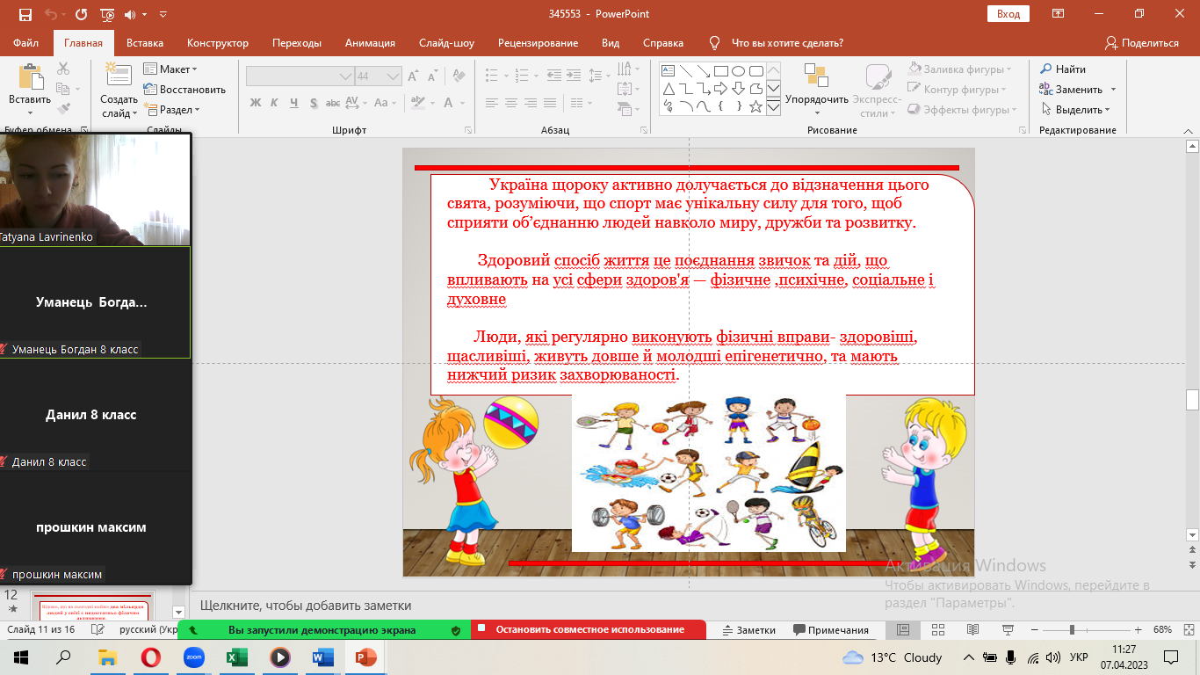
Task: Select the oval shape in gallery
Action: point(738,71)
